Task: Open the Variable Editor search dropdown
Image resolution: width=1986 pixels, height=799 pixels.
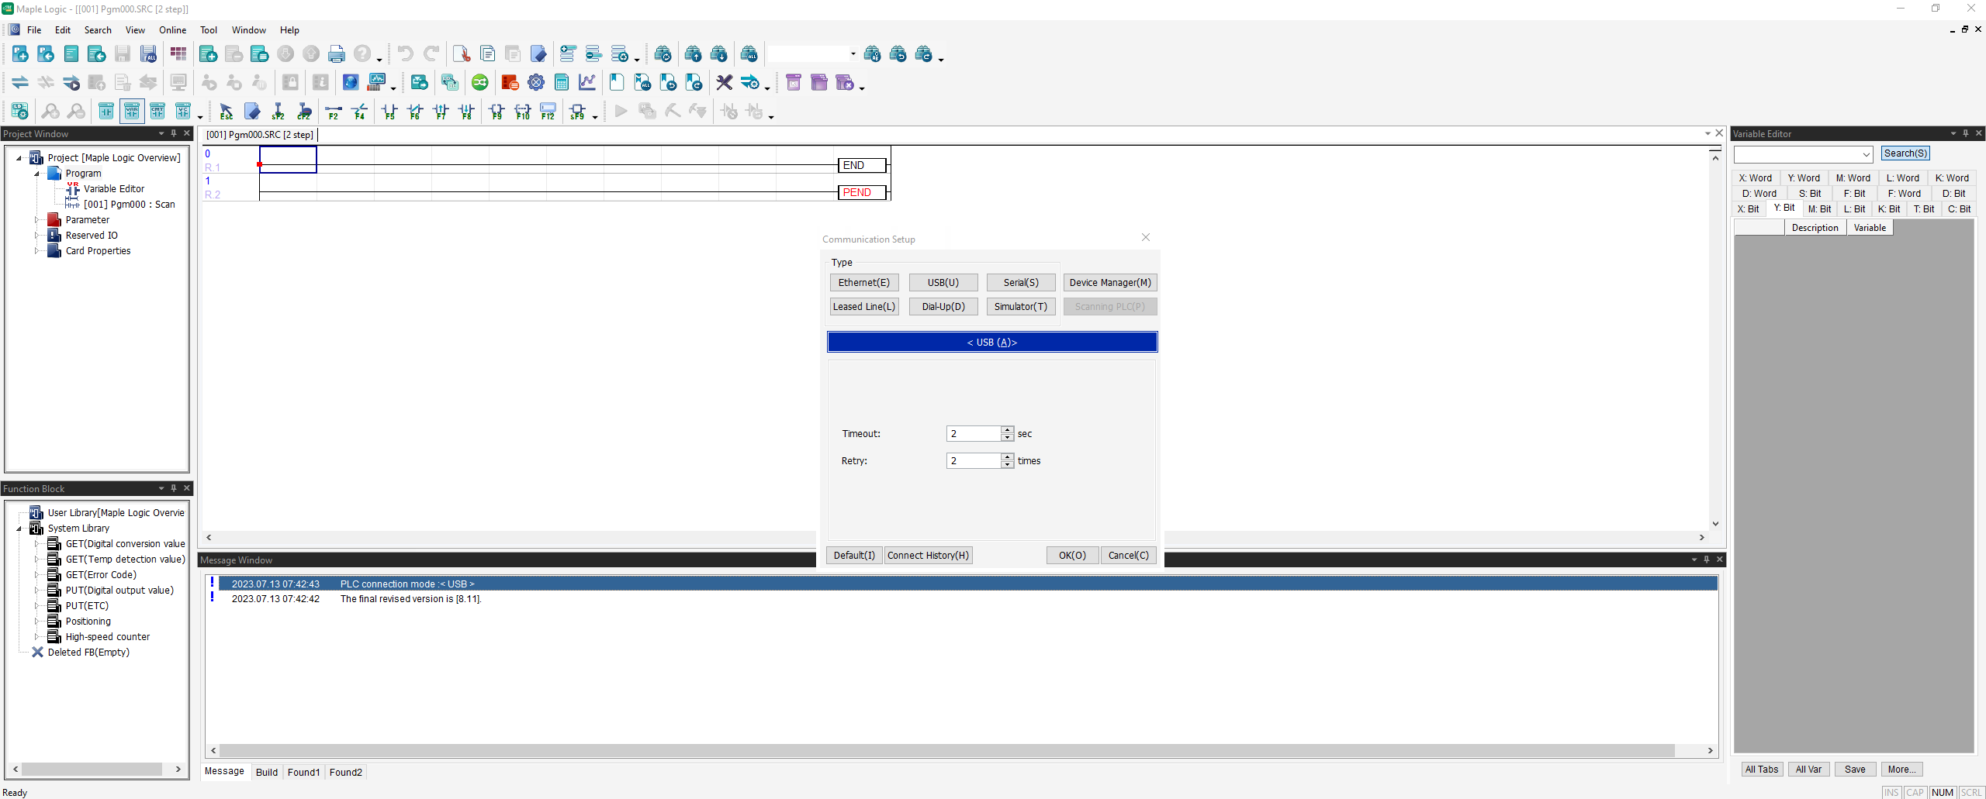Action: 1867,154
